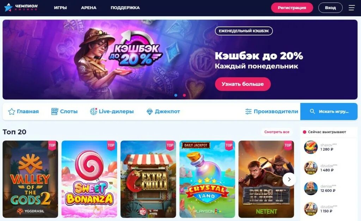The width and height of the screenshot is (361, 221).
Task: Expand the Производители providers filter
Action: pos(271,111)
